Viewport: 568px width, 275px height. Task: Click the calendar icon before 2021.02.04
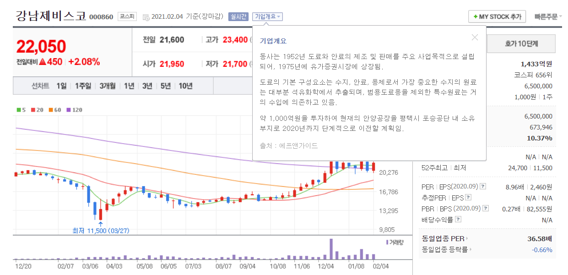click(x=146, y=17)
